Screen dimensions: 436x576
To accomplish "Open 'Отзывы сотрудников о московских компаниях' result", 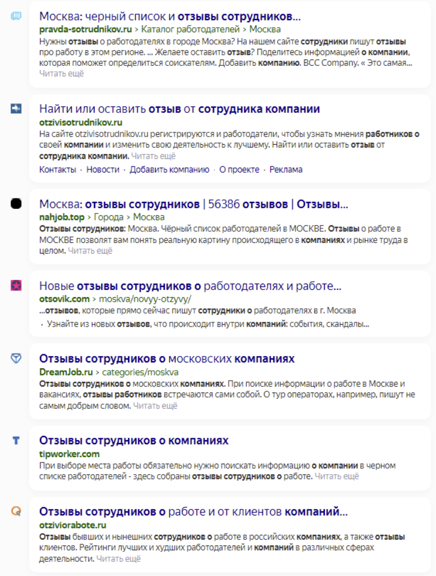I will pyautogui.click(x=167, y=358).
